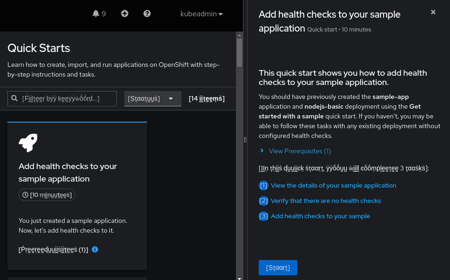Click the Start button
The width and height of the screenshot is (450, 280).
click(278, 267)
